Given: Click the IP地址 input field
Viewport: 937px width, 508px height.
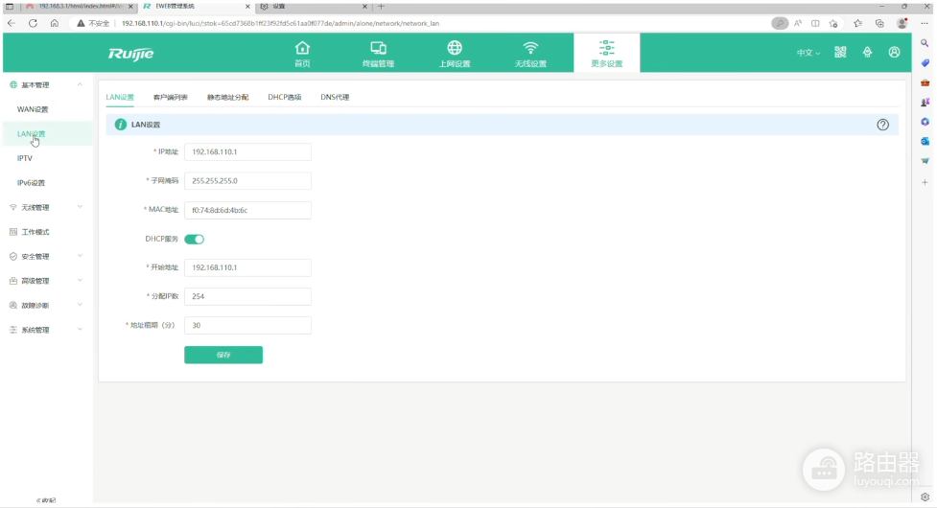Looking at the screenshot, I should pyautogui.click(x=247, y=152).
